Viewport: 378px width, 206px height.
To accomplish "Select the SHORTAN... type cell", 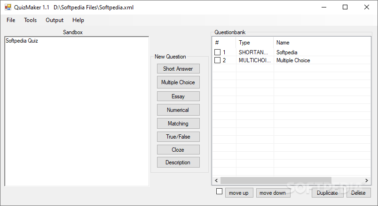I will [253, 52].
